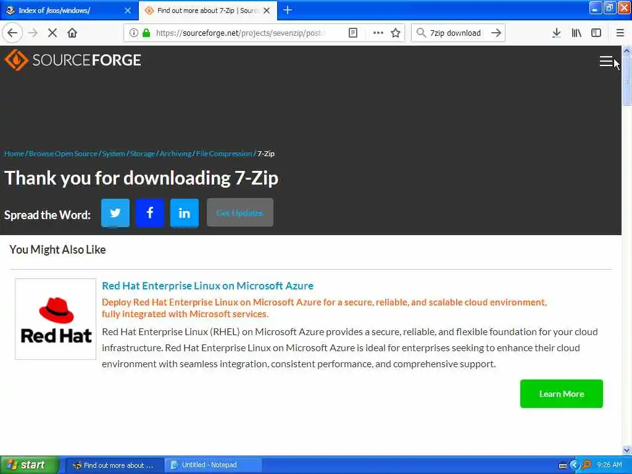Image resolution: width=632 pixels, height=474 pixels.
Task: Open Browse Open Source breadcrumb link
Action: pos(64,154)
